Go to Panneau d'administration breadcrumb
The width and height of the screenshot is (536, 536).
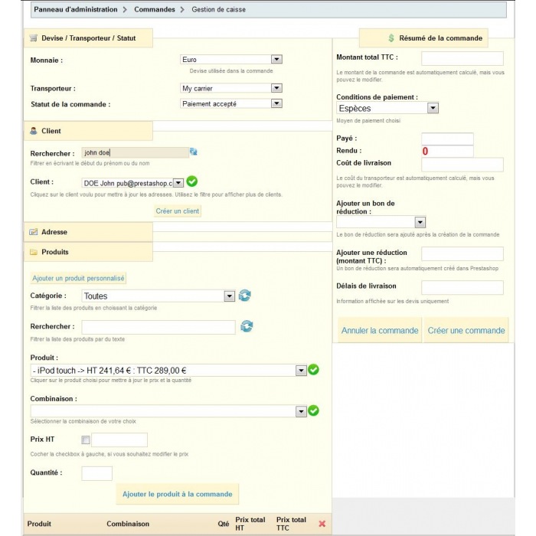click(x=76, y=9)
